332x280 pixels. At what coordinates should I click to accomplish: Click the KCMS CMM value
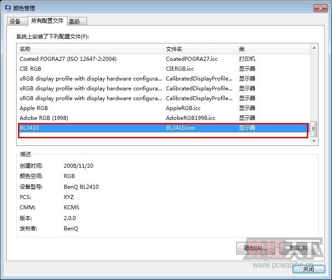tap(71, 208)
